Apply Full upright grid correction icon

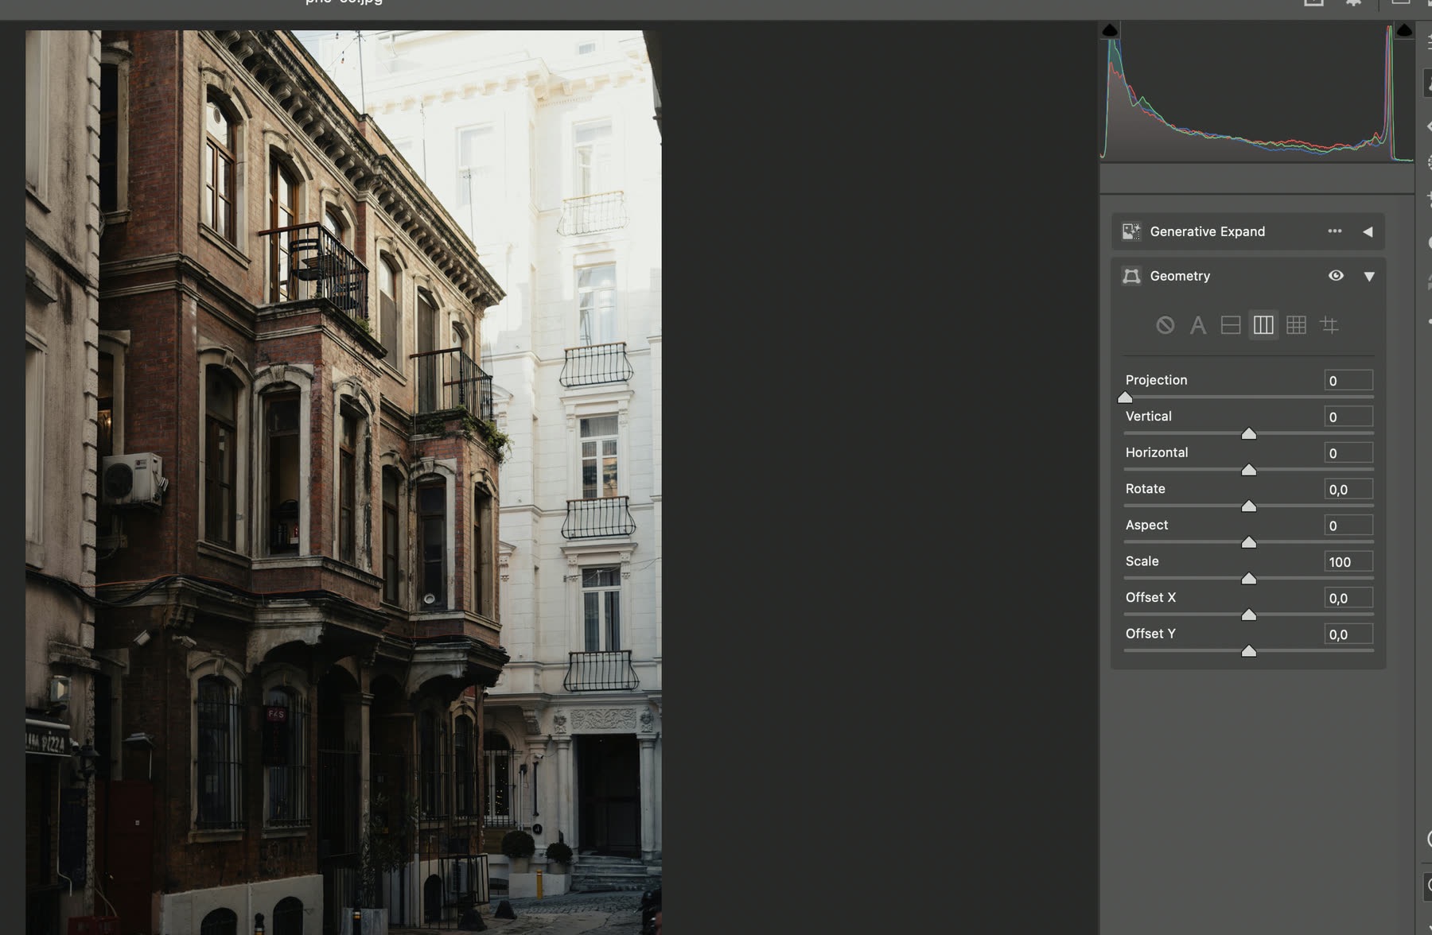(1296, 325)
